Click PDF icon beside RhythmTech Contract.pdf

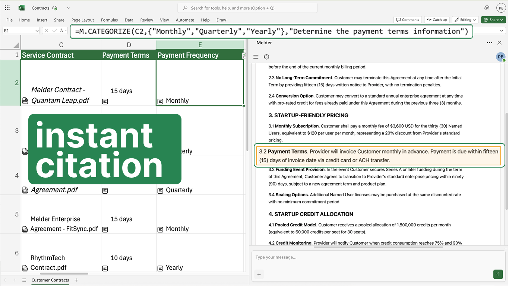25,268
